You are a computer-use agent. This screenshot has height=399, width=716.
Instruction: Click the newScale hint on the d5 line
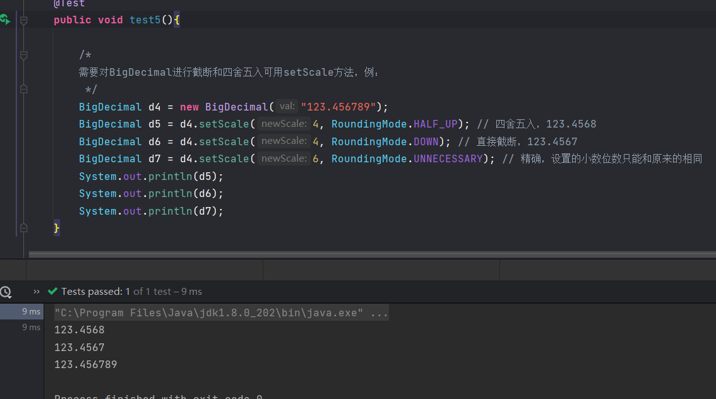(284, 124)
